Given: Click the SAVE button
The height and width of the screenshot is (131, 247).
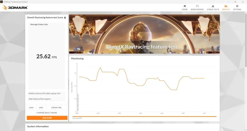Looking at the screenshot, I should tap(41, 108).
